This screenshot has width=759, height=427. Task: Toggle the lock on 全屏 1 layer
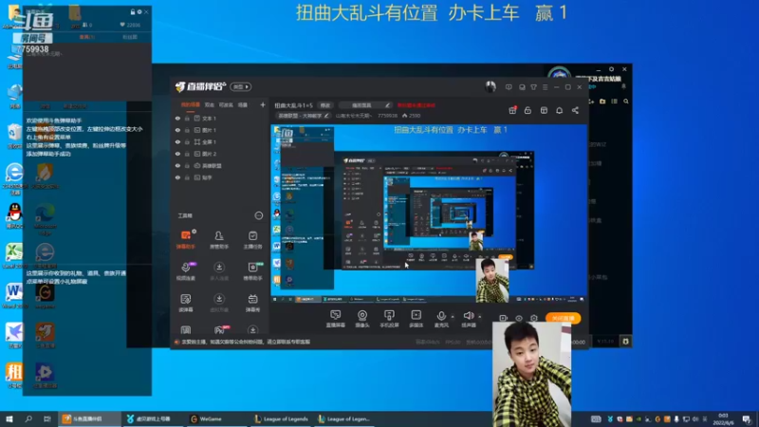pyautogui.click(x=187, y=141)
